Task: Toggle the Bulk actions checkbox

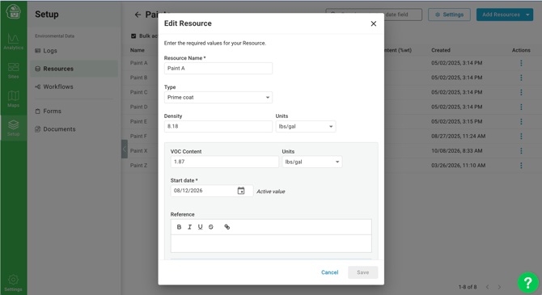Action: click(x=133, y=36)
